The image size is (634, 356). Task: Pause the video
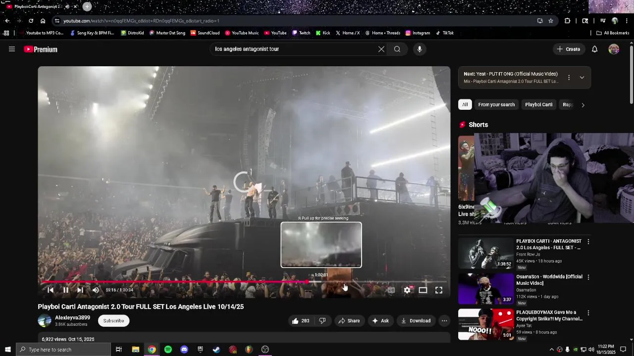(65, 290)
